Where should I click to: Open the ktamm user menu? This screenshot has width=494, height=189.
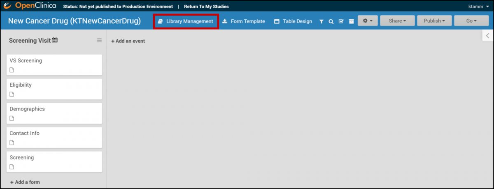(480, 7)
